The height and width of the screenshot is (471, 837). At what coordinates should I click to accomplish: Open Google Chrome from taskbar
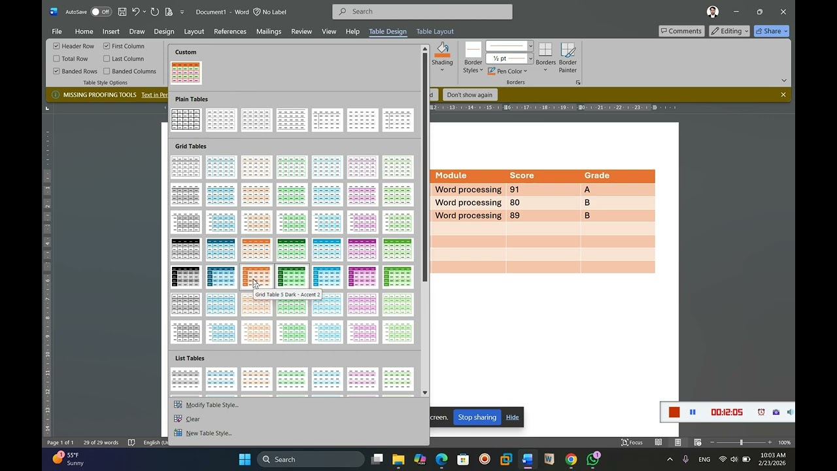[571, 459]
